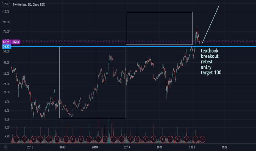Image resolution: width=256 pixels, height=151 pixels.
Task: Click the 75.00 price axis label
Action: coord(6,32)
